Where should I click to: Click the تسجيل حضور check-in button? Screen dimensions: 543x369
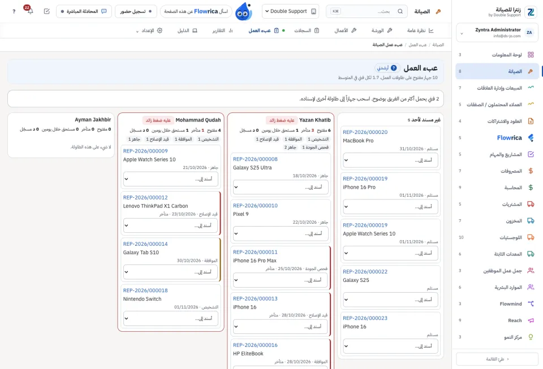coord(136,11)
